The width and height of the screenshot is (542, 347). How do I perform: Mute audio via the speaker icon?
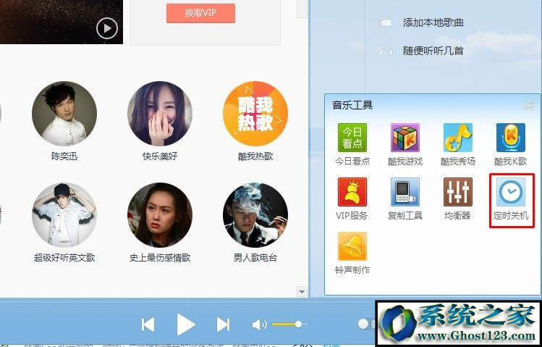coord(259,325)
